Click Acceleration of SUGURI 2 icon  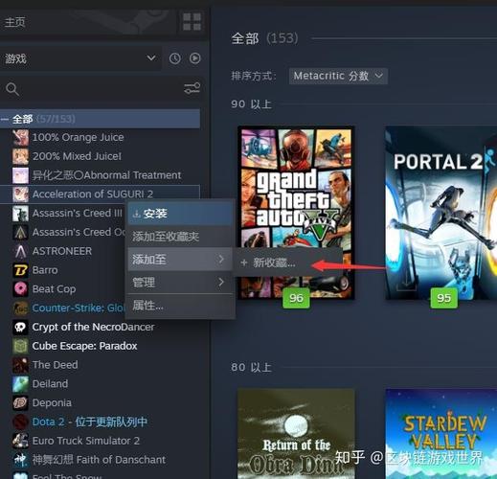tap(20, 194)
